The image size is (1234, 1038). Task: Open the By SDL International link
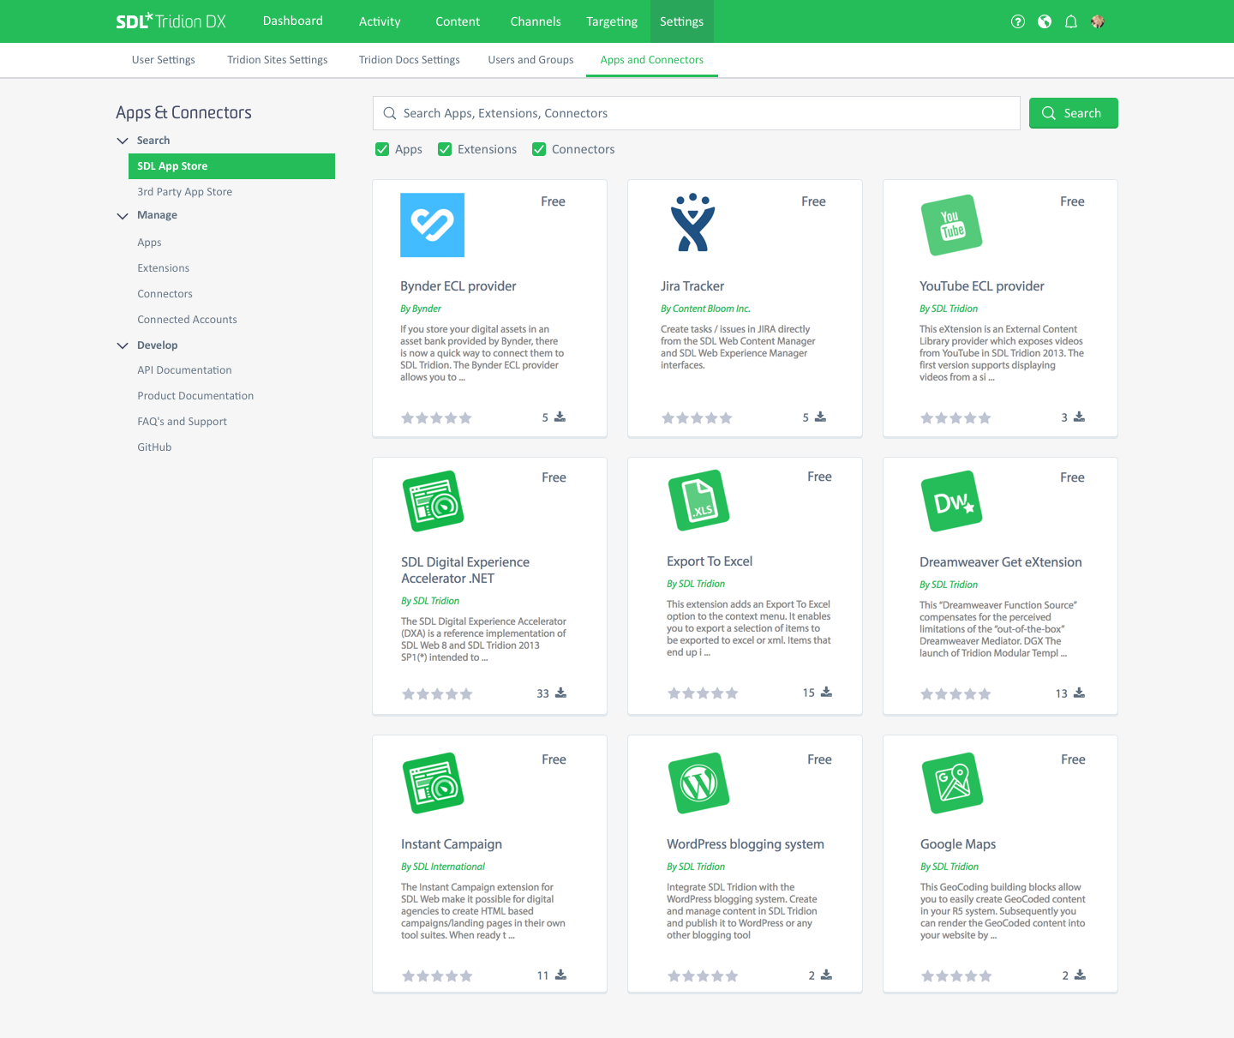[x=443, y=867]
